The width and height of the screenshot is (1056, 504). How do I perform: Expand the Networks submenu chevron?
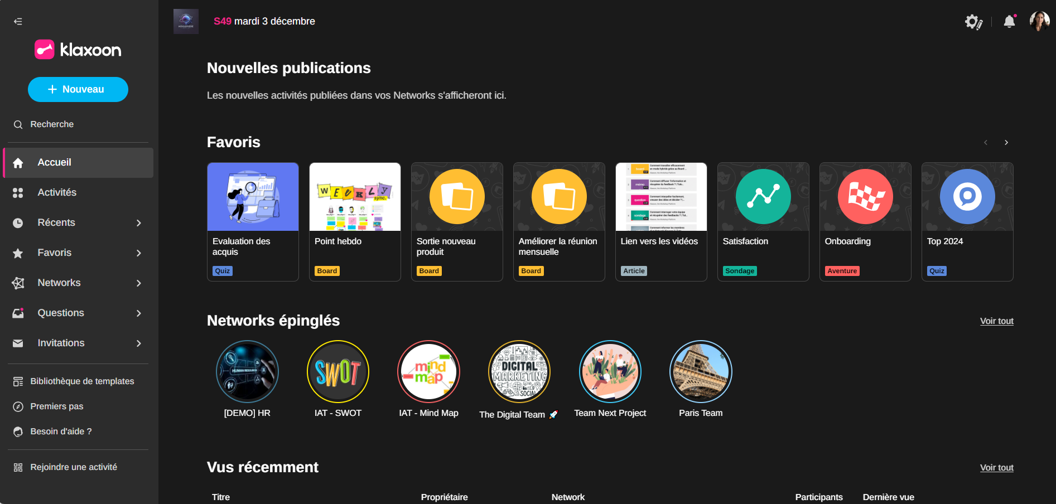pyautogui.click(x=139, y=283)
